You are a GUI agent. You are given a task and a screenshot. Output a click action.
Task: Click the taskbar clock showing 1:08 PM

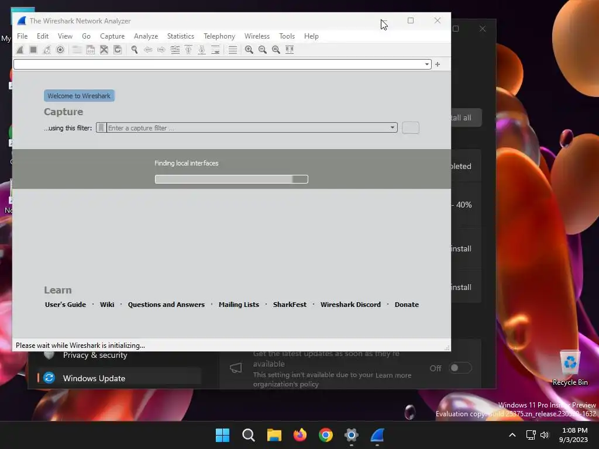(x=573, y=435)
